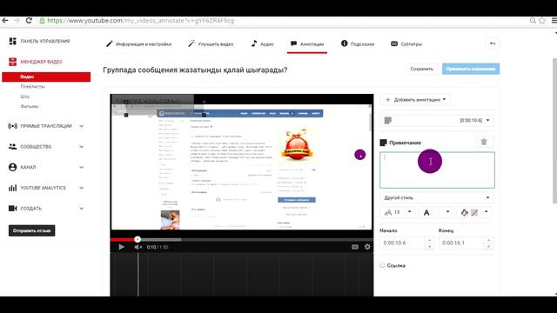Click the page vertical scrollbar
The height and width of the screenshot is (313, 557).
pyautogui.click(x=555, y=130)
